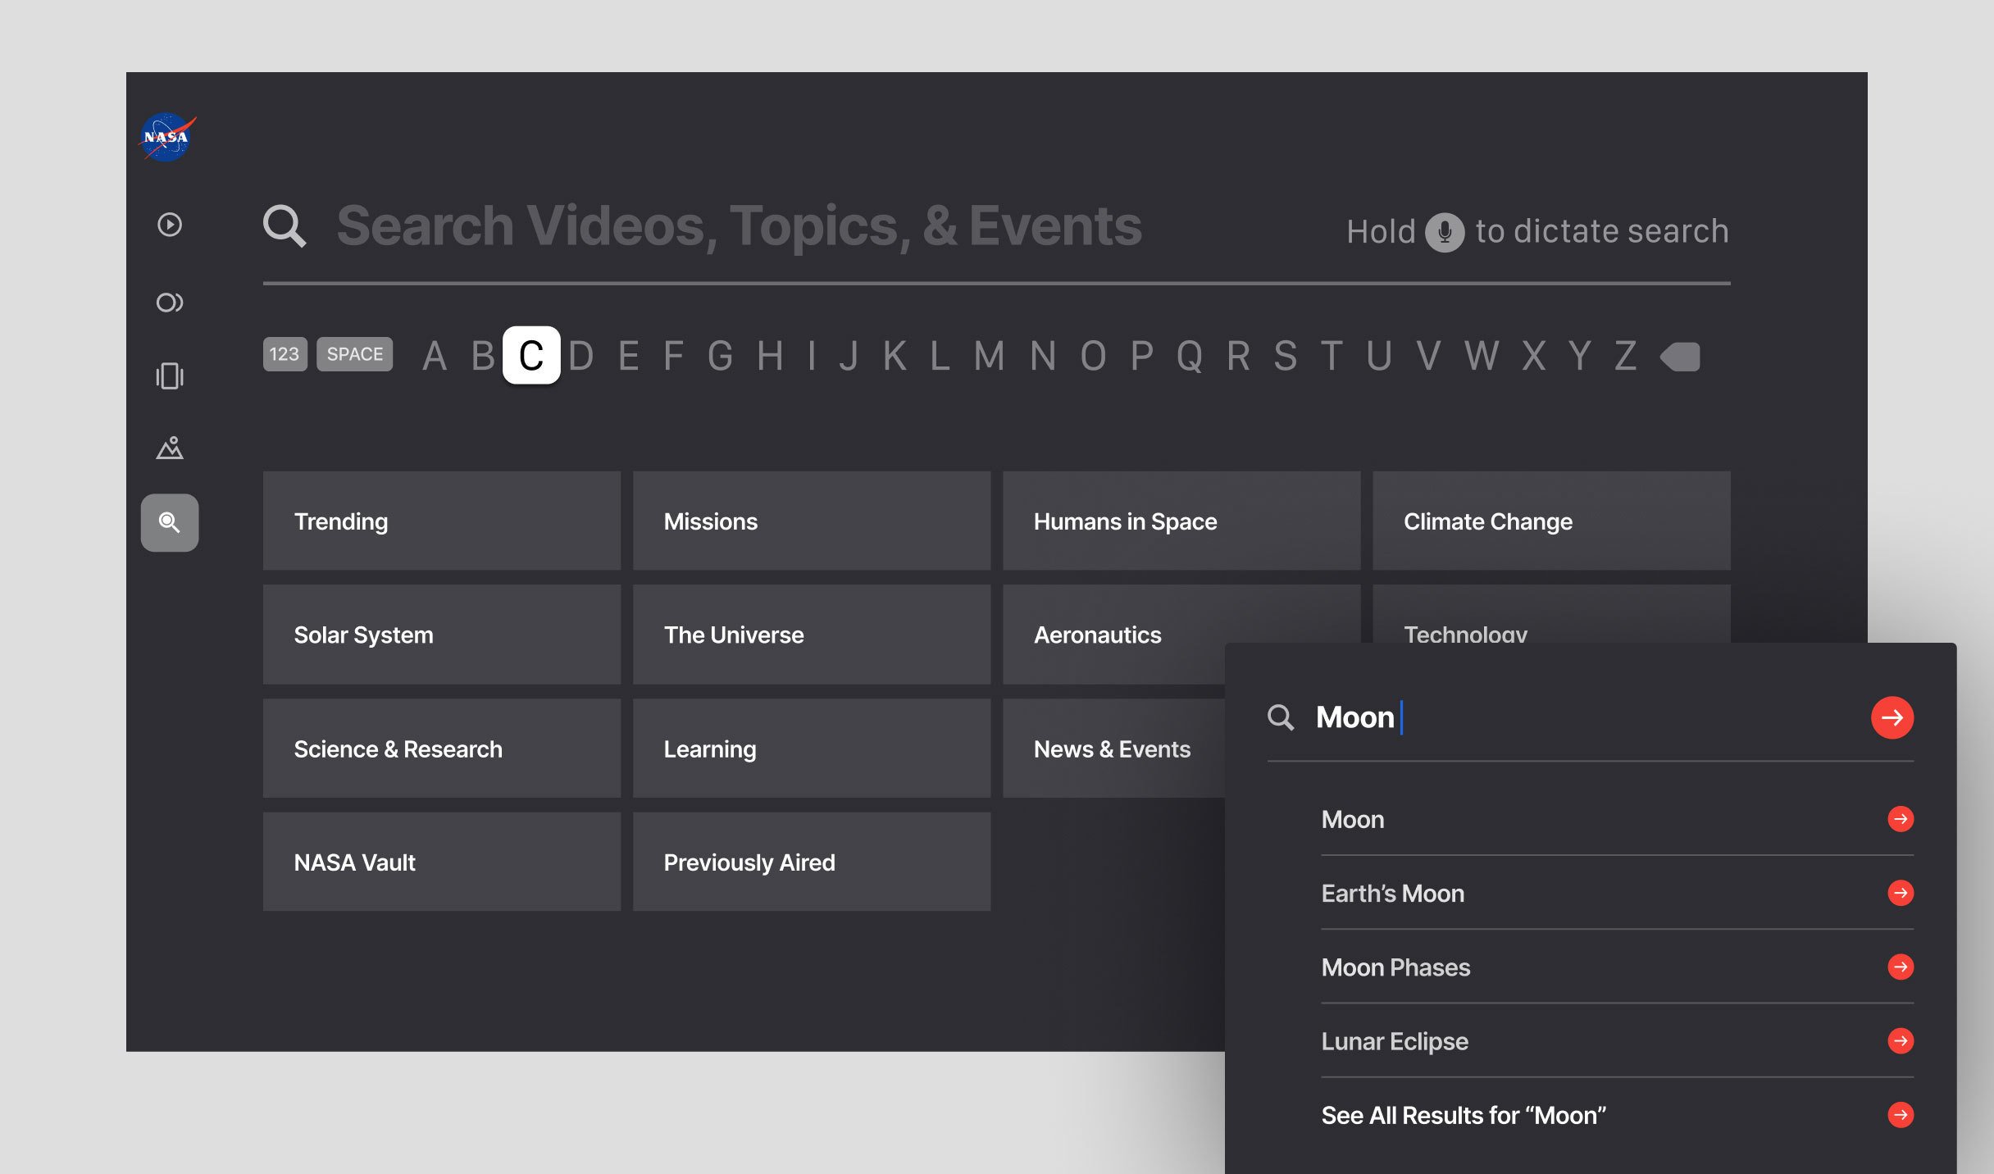Open the Trending category tile

[x=442, y=521]
